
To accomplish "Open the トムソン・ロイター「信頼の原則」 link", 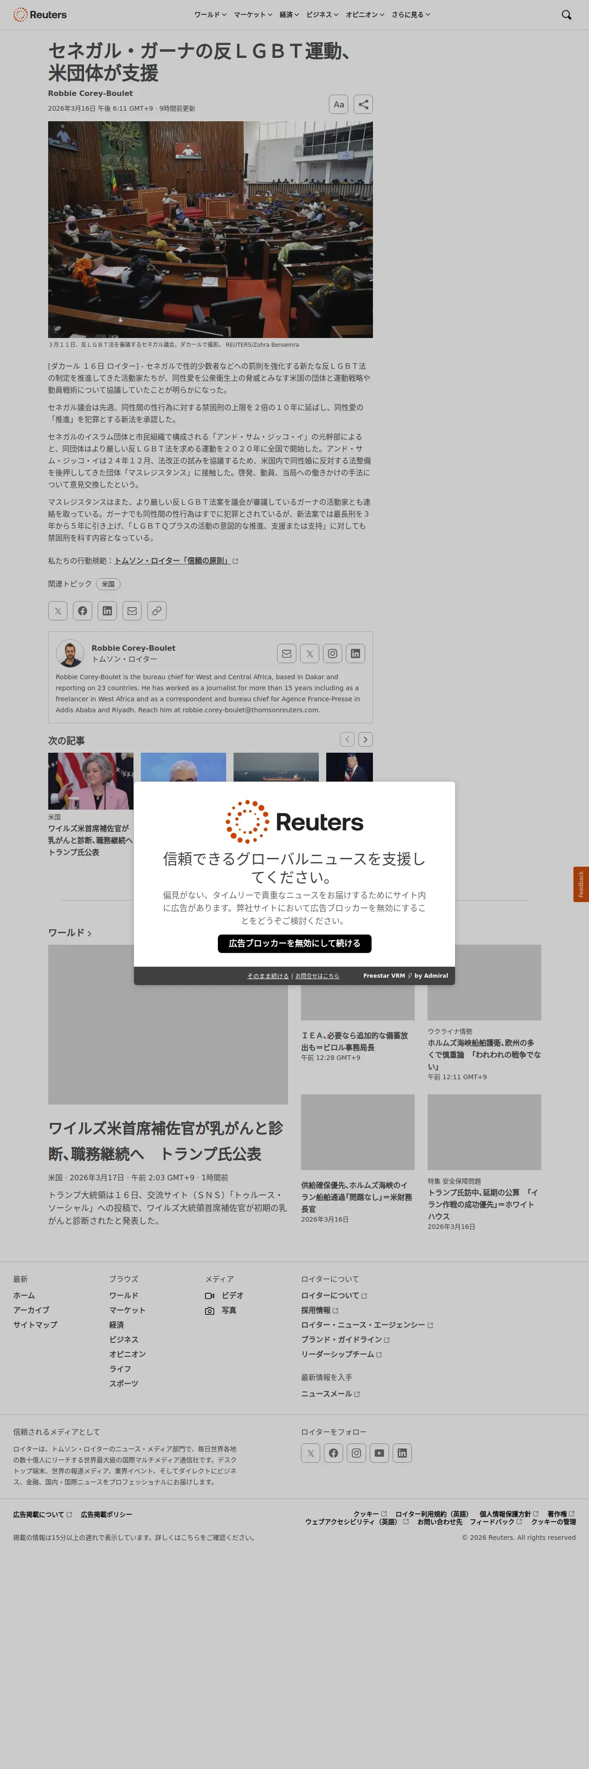I will pyautogui.click(x=176, y=560).
